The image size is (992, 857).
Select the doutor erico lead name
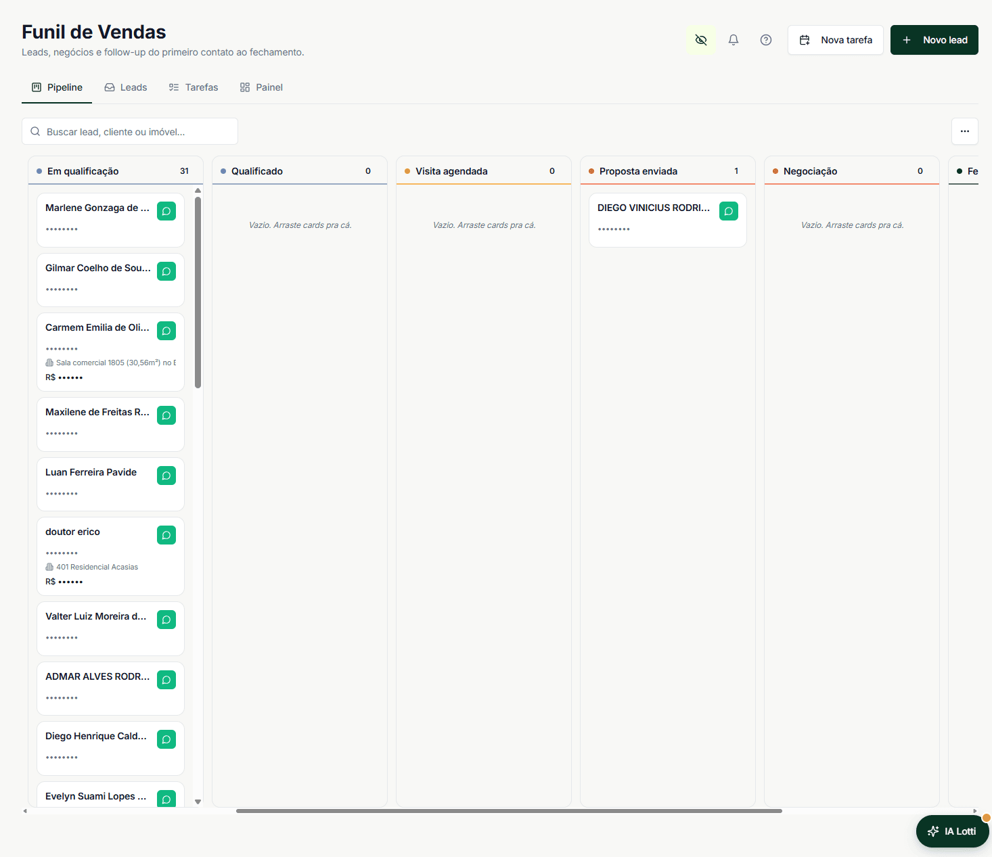[x=72, y=532]
